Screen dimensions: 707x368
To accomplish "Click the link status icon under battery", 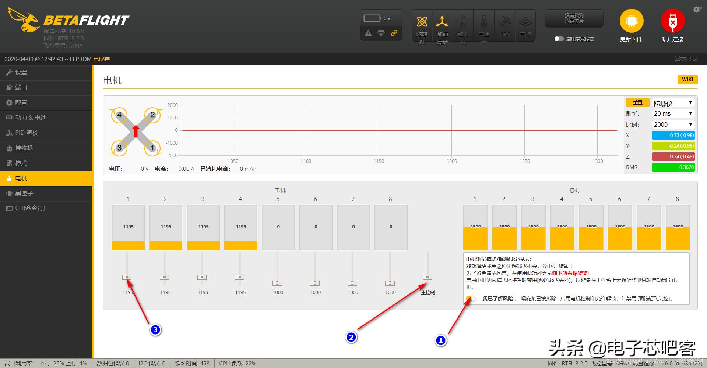I will [394, 33].
